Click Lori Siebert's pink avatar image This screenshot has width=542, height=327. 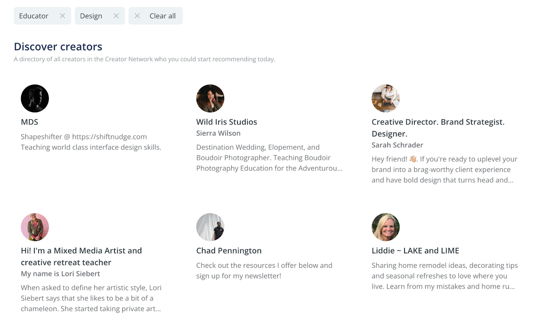pos(35,227)
